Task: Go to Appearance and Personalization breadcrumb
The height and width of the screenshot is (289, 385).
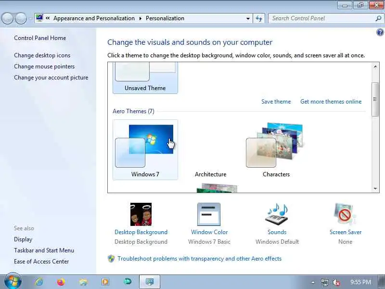Action: pos(94,18)
